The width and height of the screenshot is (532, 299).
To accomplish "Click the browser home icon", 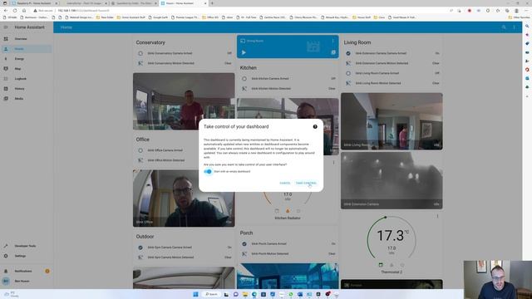I will 24,11.
